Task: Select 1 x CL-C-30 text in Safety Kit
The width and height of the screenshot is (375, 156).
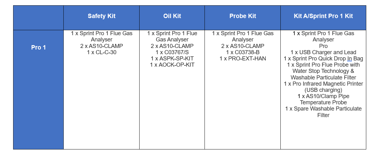Action: coord(101,52)
